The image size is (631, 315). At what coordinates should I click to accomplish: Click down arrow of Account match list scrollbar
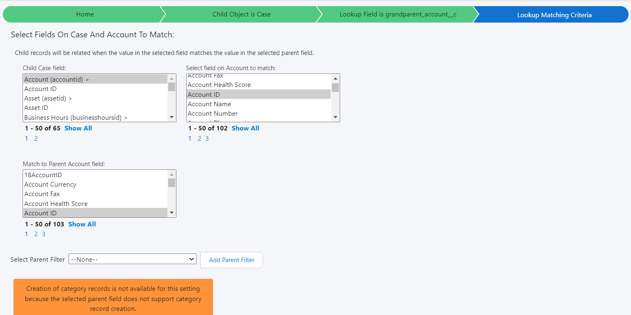coord(335,118)
